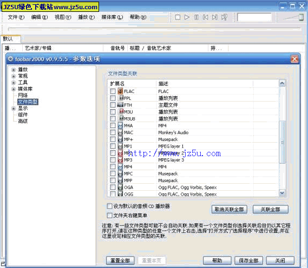Click the M4A file type icon
The image size is (308, 268).
click(120, 125)
